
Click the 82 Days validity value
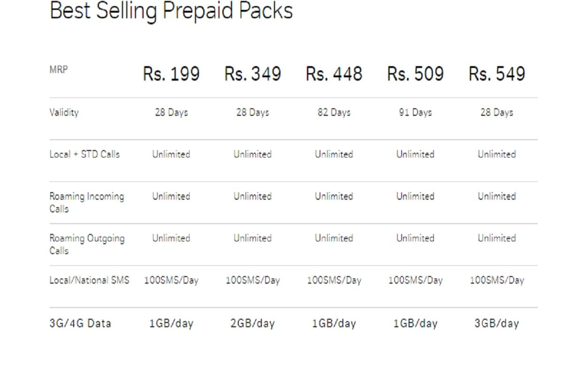(x=334, y=112)
